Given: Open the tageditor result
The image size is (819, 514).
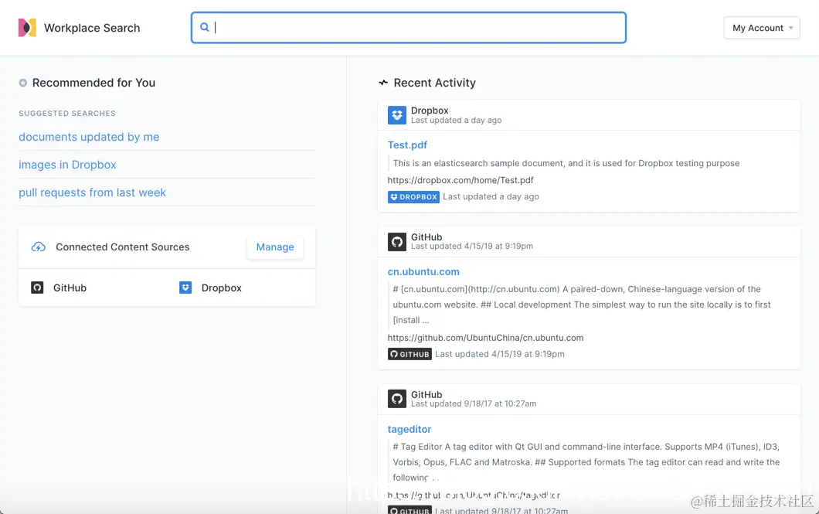Looking at the screenshot, I should tap(409, 430).
